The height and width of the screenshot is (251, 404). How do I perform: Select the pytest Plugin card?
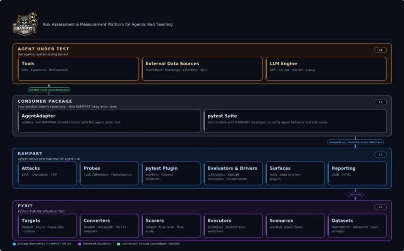[x=171, y=173]
